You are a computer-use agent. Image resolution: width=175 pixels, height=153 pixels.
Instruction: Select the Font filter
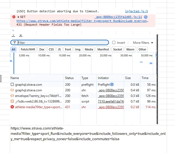[x=68, y=49]
